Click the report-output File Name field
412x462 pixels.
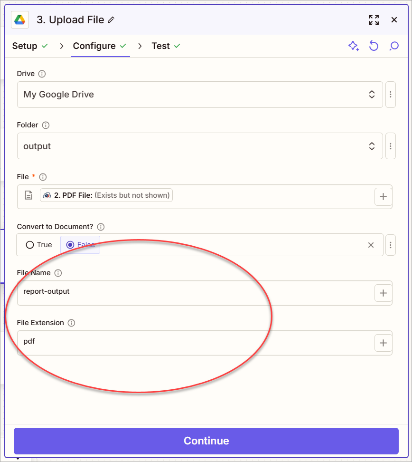(195, 293)
